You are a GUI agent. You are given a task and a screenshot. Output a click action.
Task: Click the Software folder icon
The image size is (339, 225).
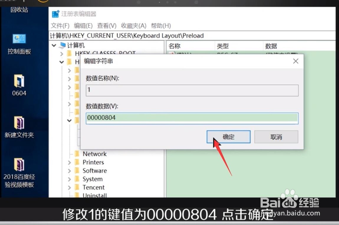(77, 171)
